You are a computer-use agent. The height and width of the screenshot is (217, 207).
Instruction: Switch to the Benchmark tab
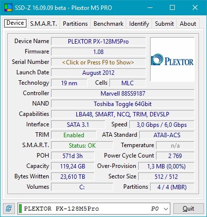pos(108,24)
